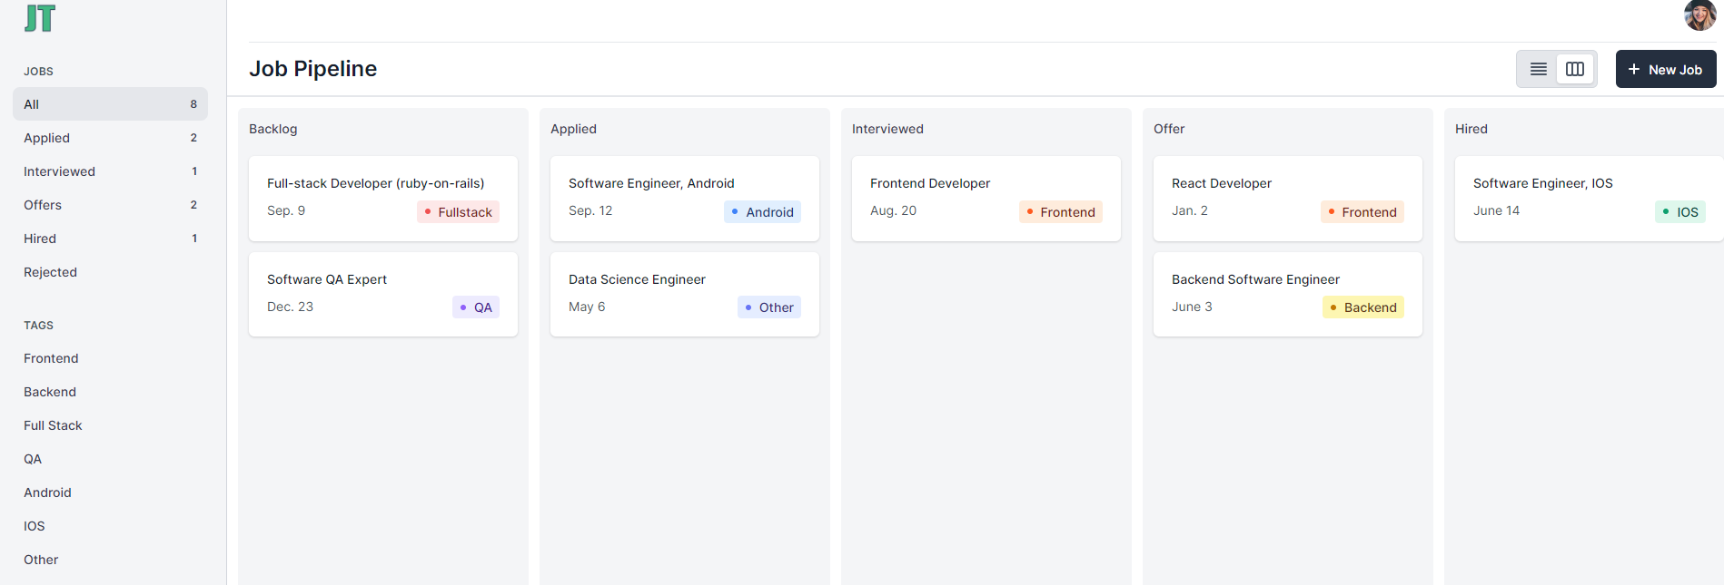Open the Rejected jobs filter
The width and height of the screenshot is (1724, 585).
click(51, 272)
